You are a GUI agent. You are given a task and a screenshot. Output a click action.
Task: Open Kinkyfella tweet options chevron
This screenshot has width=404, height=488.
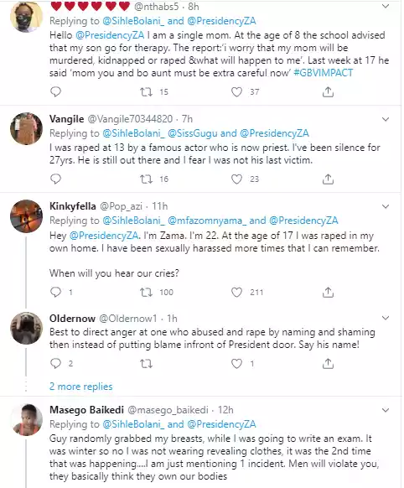pyautogui.click(x=386, y=206)
